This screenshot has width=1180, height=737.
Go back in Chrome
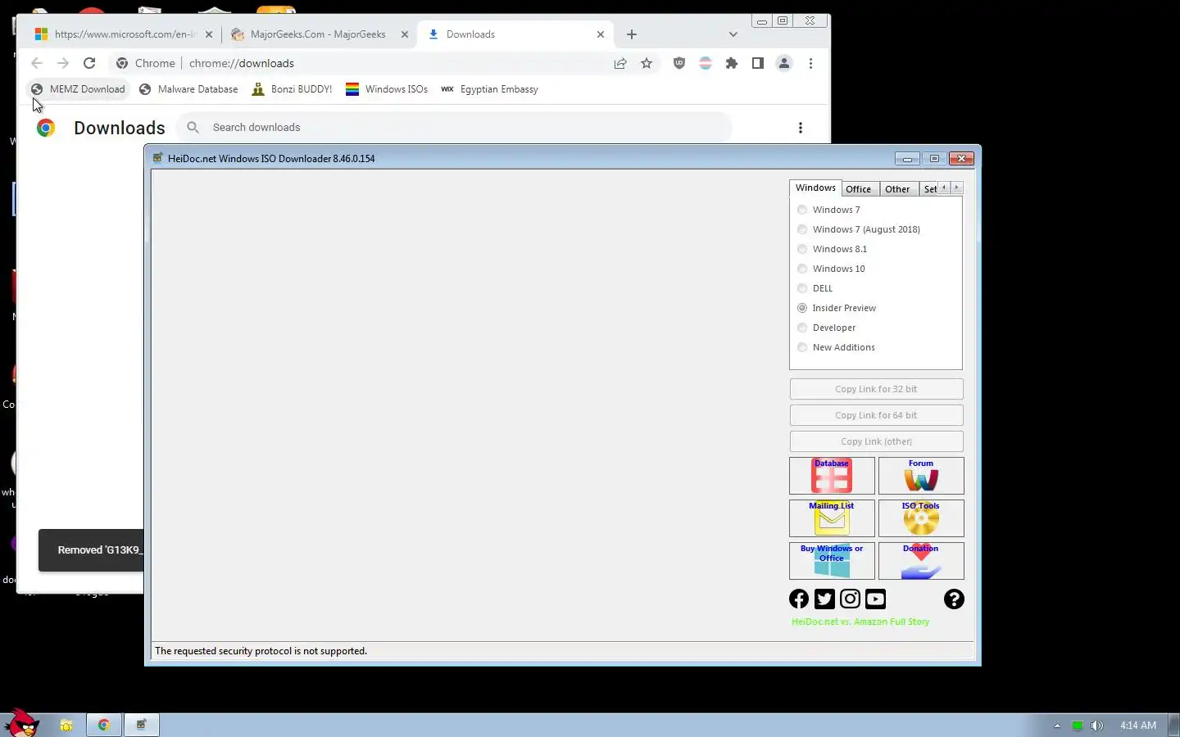tap(37, 63)
